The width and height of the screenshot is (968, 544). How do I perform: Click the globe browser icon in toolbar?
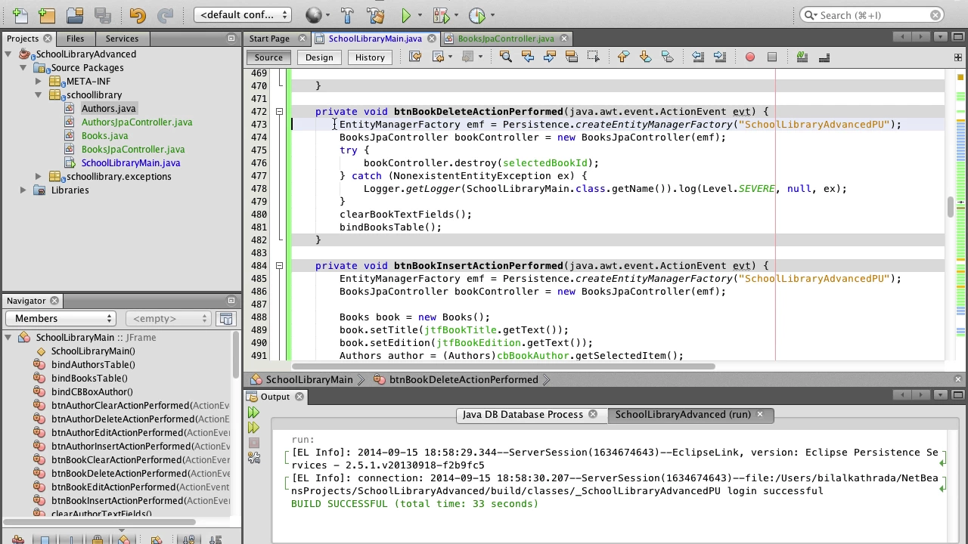pos(313,15)
